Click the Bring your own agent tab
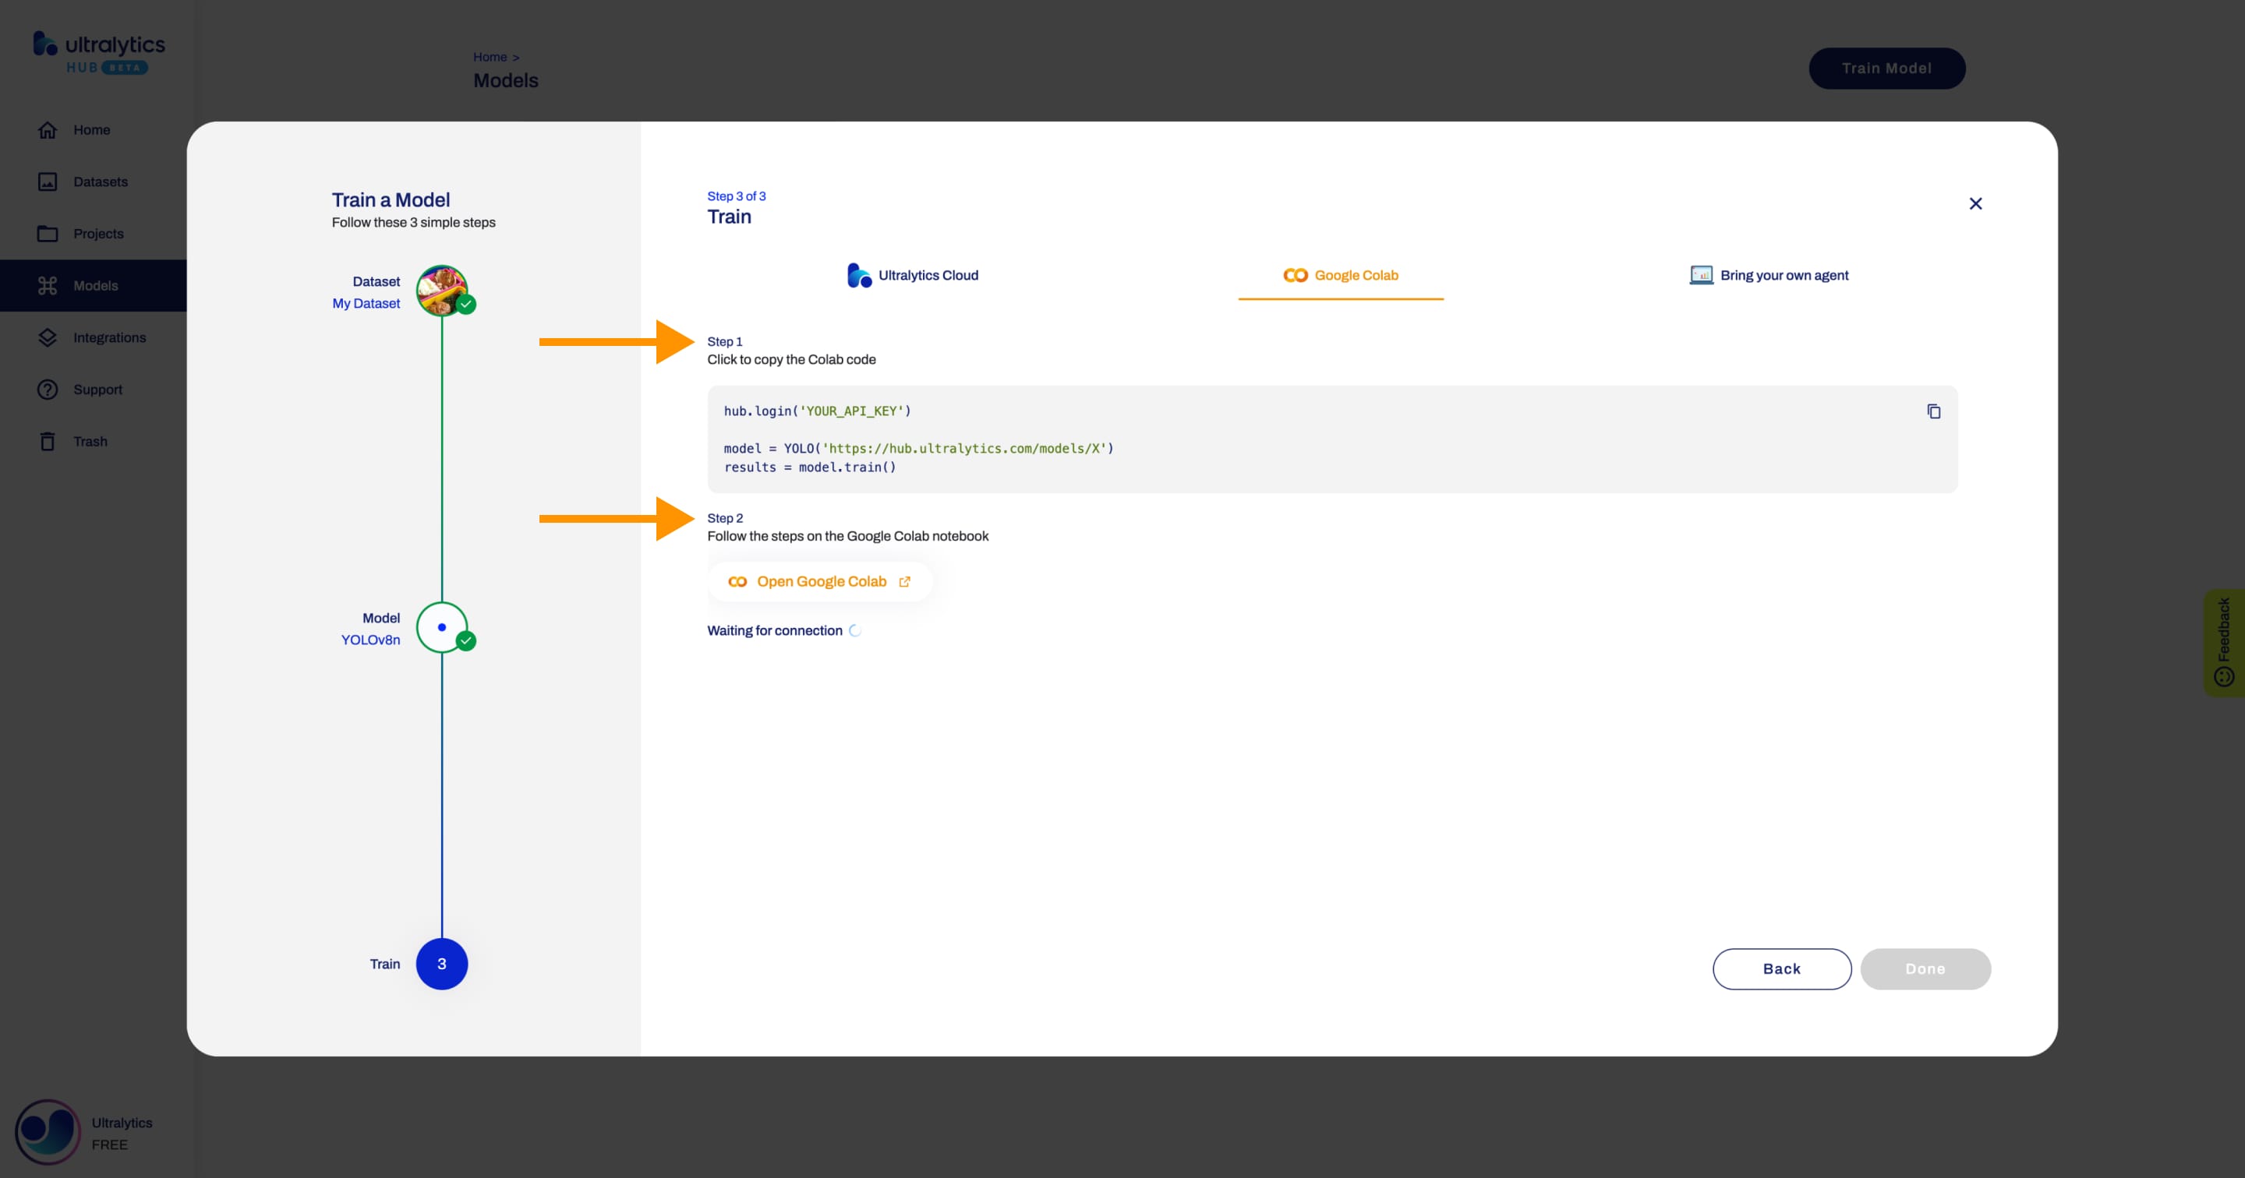2245x1178 pixels. [1769, 274]
